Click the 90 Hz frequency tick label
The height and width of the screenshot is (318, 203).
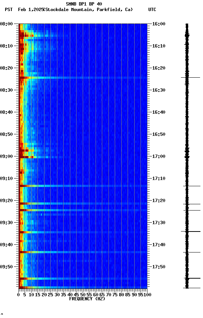(x=134, y=295)
